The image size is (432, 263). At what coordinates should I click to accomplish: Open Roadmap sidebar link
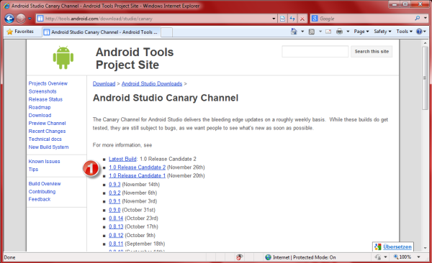pyautogui.click(x=40, y=107)
